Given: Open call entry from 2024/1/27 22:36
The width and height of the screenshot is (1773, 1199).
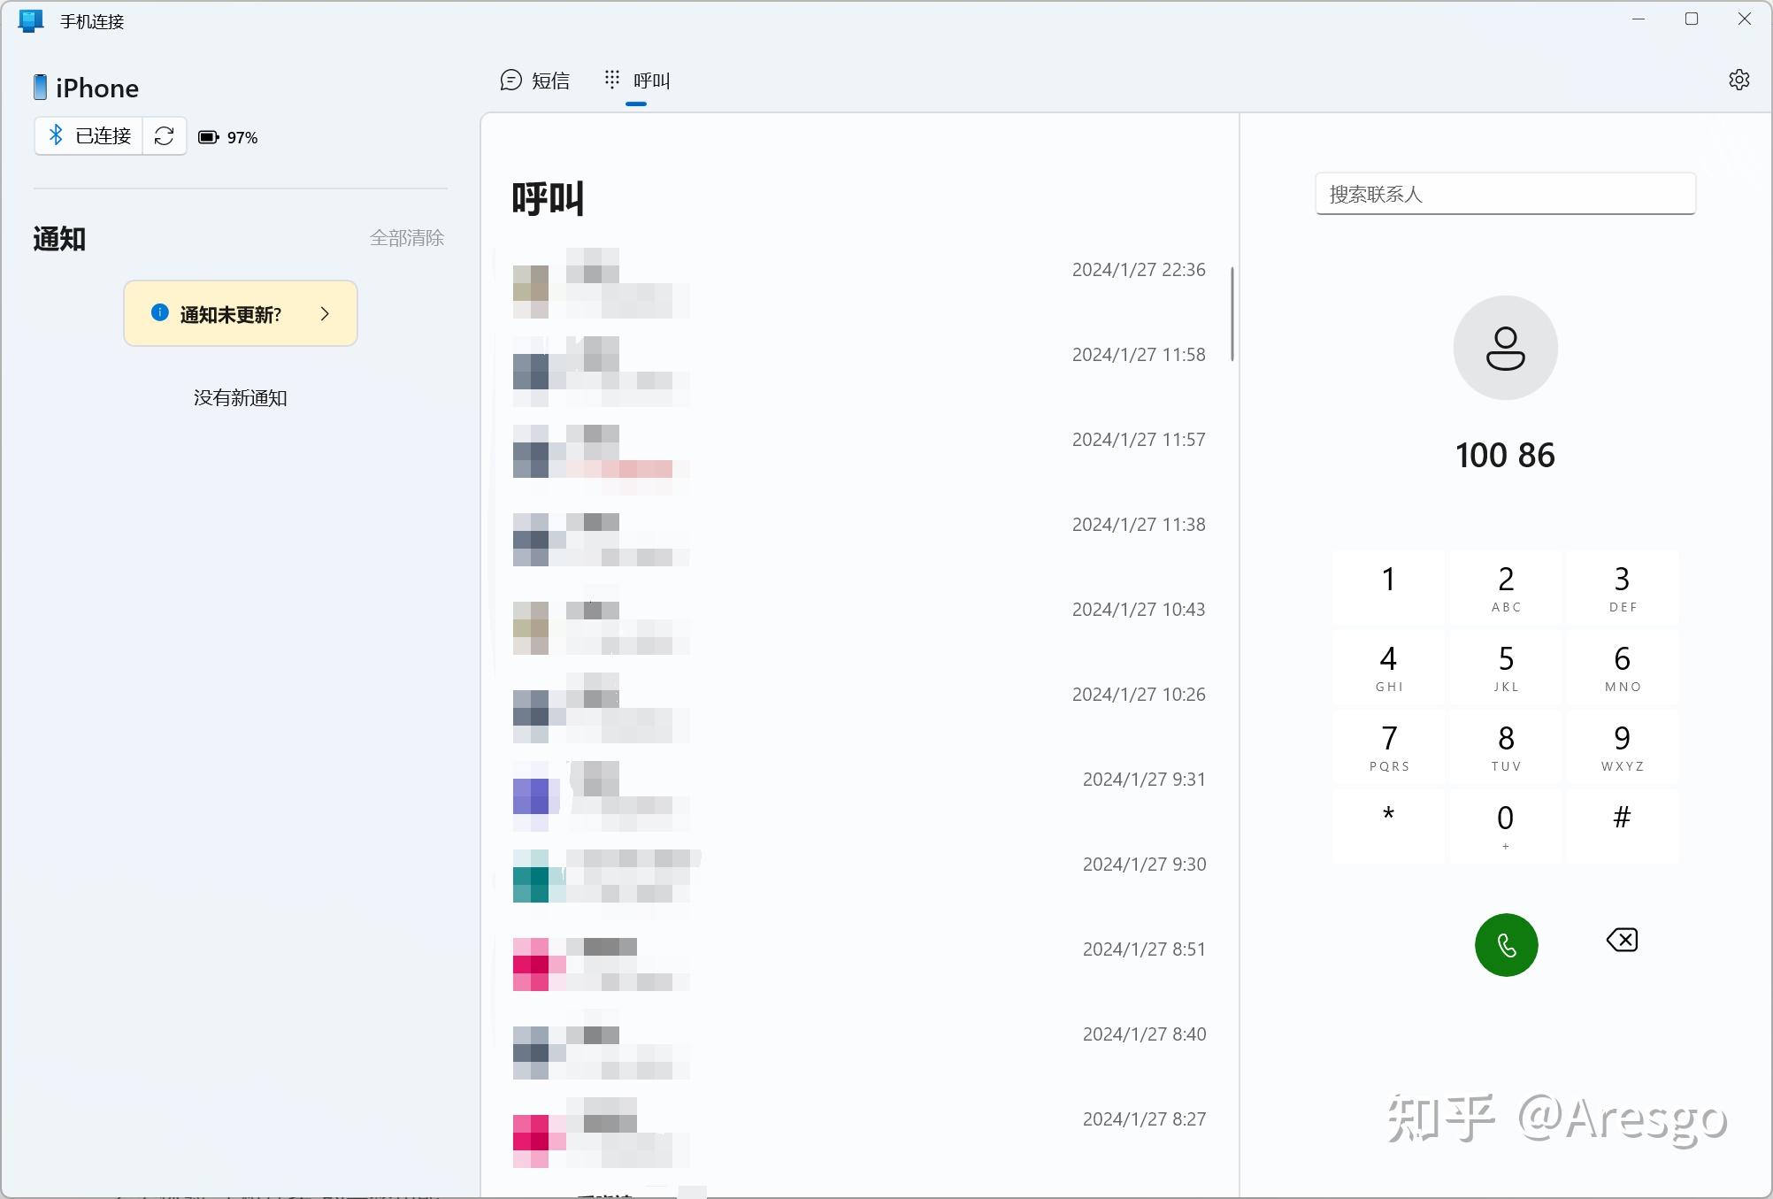Looking at the screenshot, I should click(x=858, y=282).
